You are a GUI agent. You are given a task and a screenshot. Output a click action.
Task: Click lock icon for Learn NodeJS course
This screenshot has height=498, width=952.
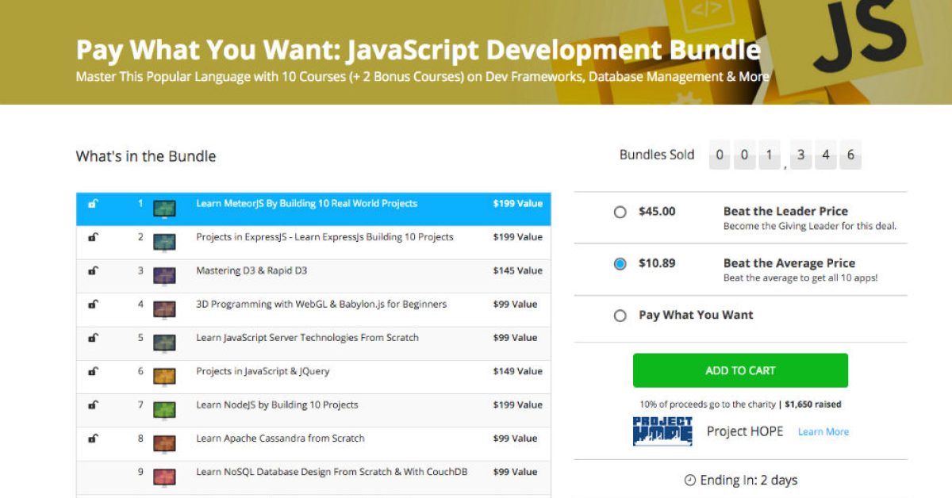pyautogui.click(x=93, y=405)
